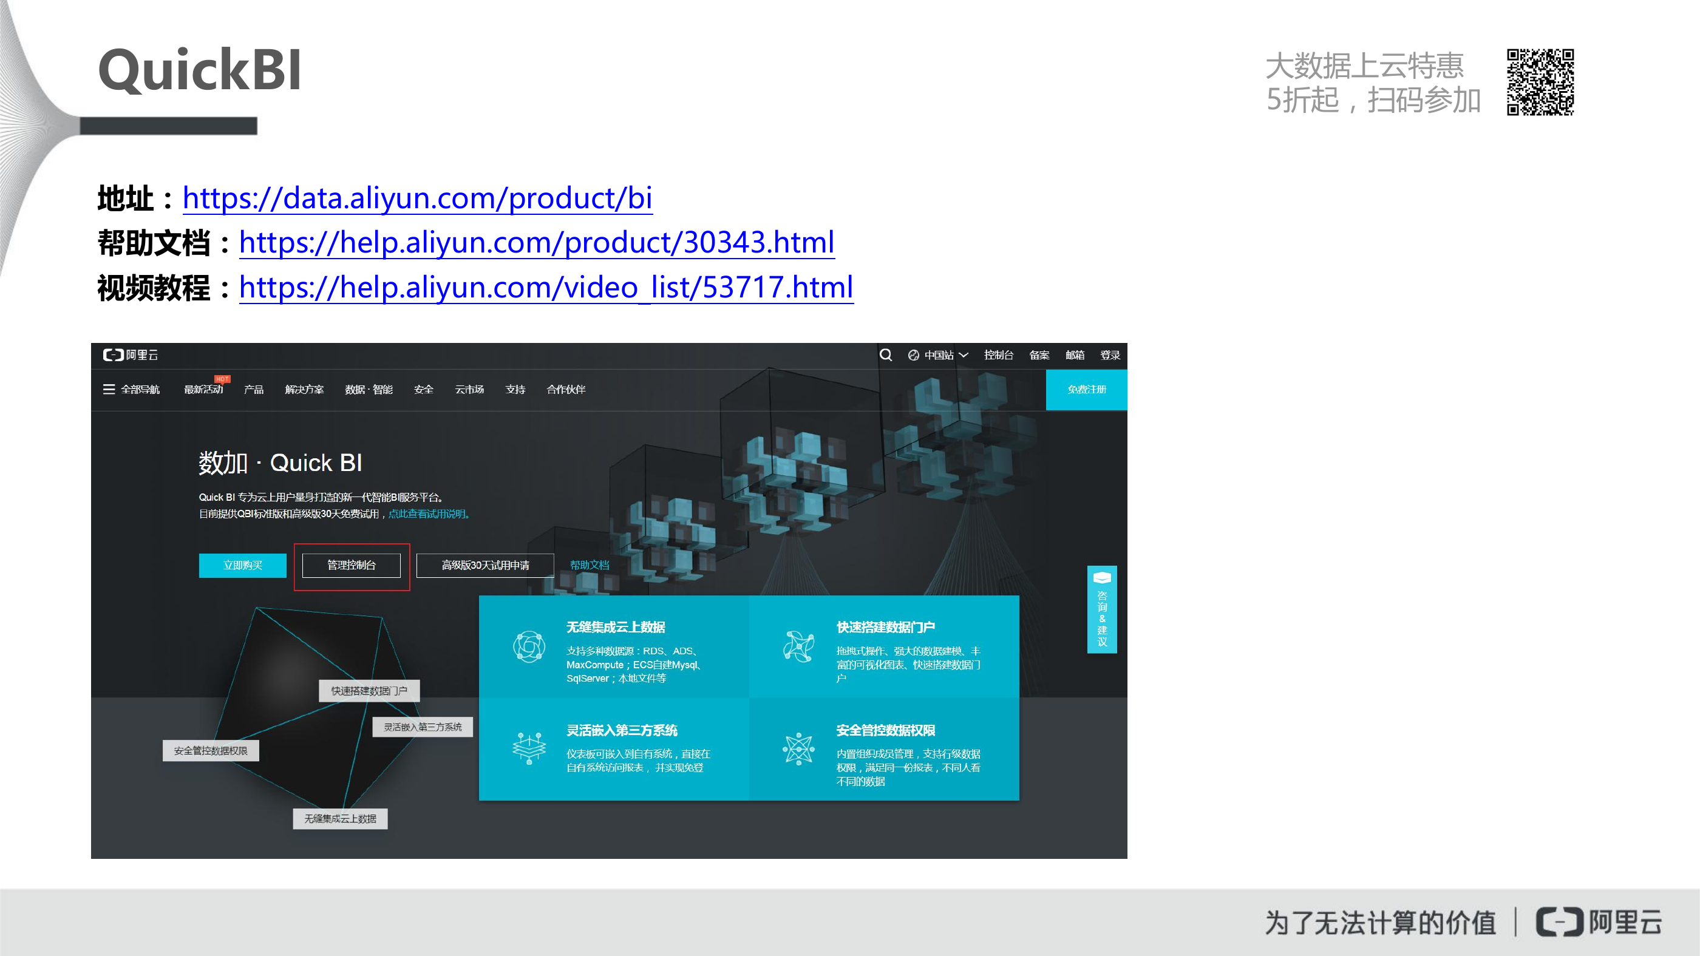The image size is (1700, 956).
Task: Click the QR code in the top right
Action: click(x=1540, y=83)
